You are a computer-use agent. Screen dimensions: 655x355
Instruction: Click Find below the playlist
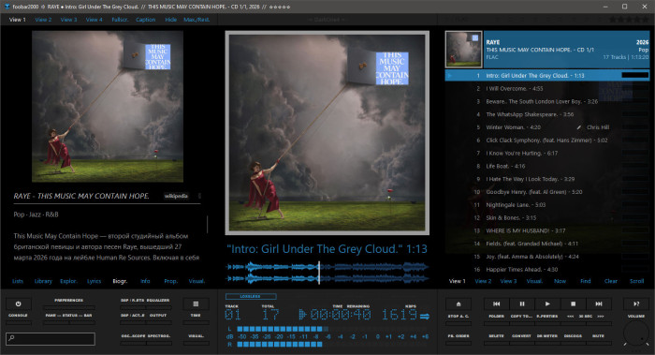tap(585, 281)
